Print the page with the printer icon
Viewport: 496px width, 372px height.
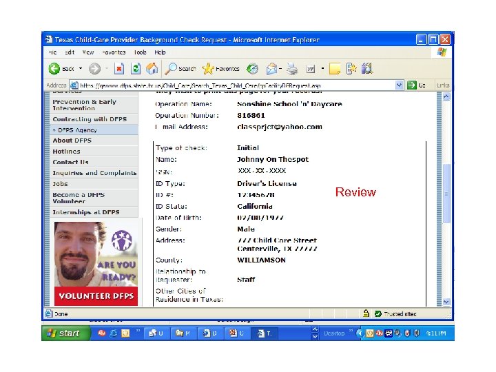(292, 69)
